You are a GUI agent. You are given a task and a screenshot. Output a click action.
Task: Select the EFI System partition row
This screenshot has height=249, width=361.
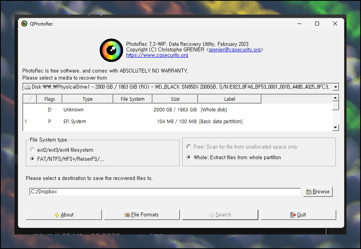(178, 122)
